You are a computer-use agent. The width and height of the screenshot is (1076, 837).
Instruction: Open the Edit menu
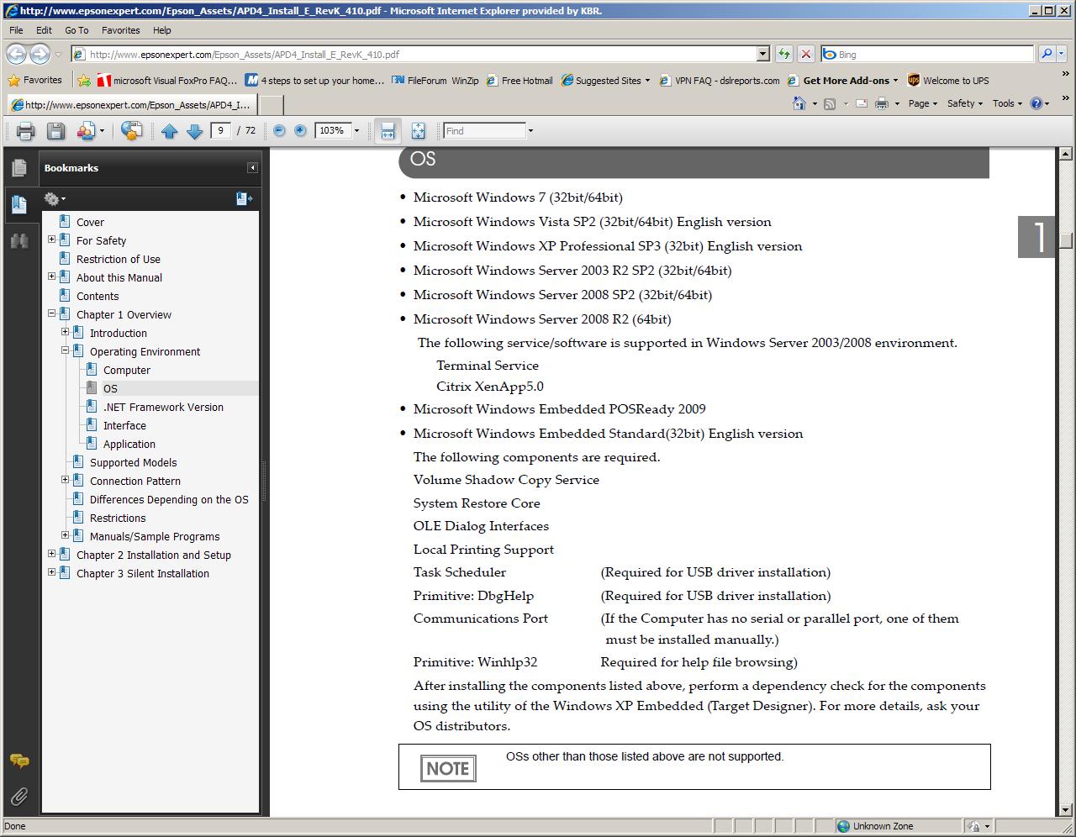(44, 30)
